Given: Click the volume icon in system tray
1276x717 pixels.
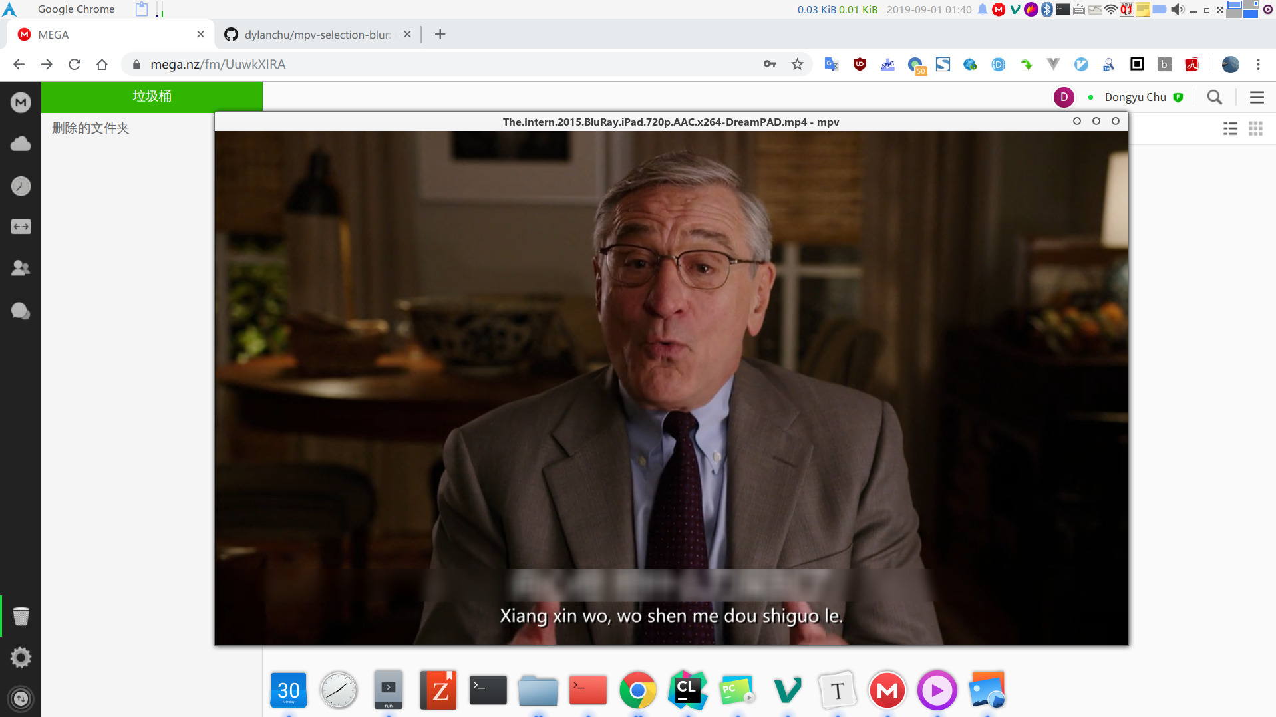Looking at the screenshot, I should click(1178, 9).
